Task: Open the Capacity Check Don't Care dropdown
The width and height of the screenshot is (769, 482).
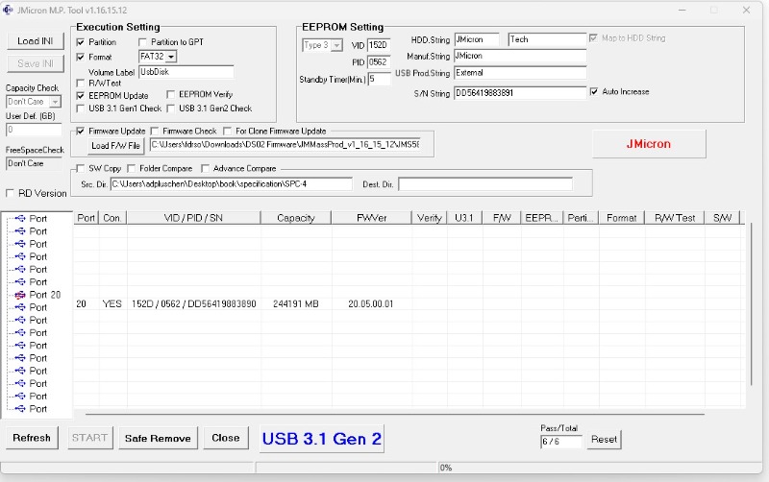Action: point(55,102)
